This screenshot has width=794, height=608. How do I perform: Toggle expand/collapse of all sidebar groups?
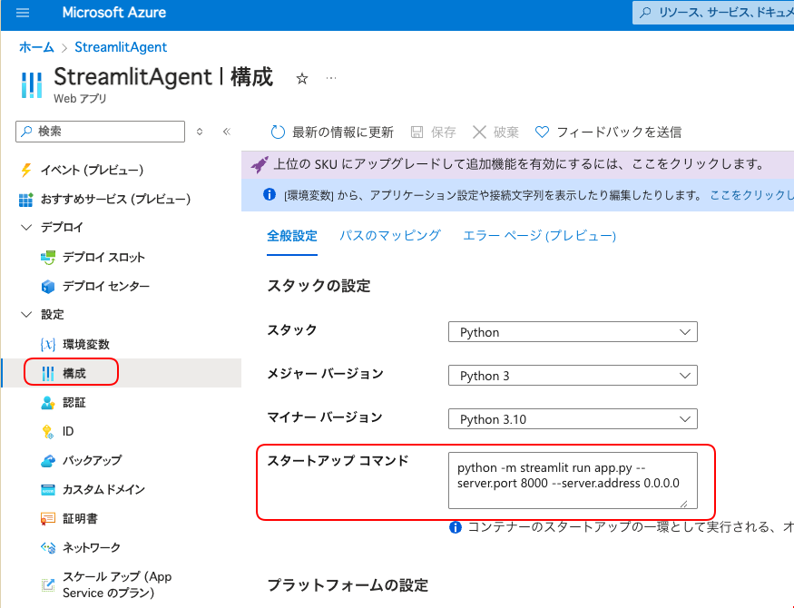(200, 132)
